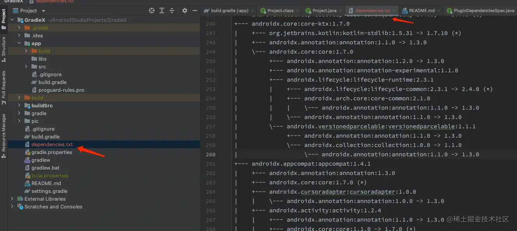Expand Scratches and Consoles node
This screenshot has height=231, width=517.
click(12, 206)
